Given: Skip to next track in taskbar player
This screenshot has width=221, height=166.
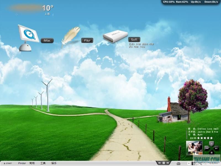Looking at the screenshot, I should [x=168, y=163].
